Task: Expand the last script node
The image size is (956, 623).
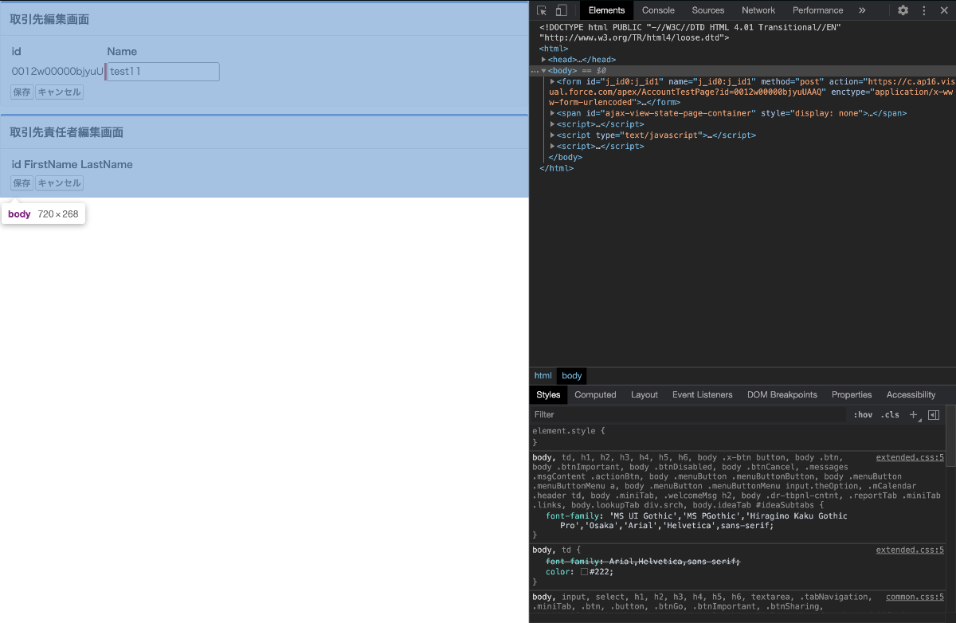Action: click(553, 147)
